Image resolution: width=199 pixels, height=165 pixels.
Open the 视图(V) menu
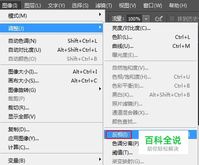[x=128, y=6]
